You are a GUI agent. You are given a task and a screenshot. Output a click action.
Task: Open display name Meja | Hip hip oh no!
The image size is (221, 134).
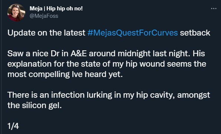pyautogui.click(x=56, y=9)
